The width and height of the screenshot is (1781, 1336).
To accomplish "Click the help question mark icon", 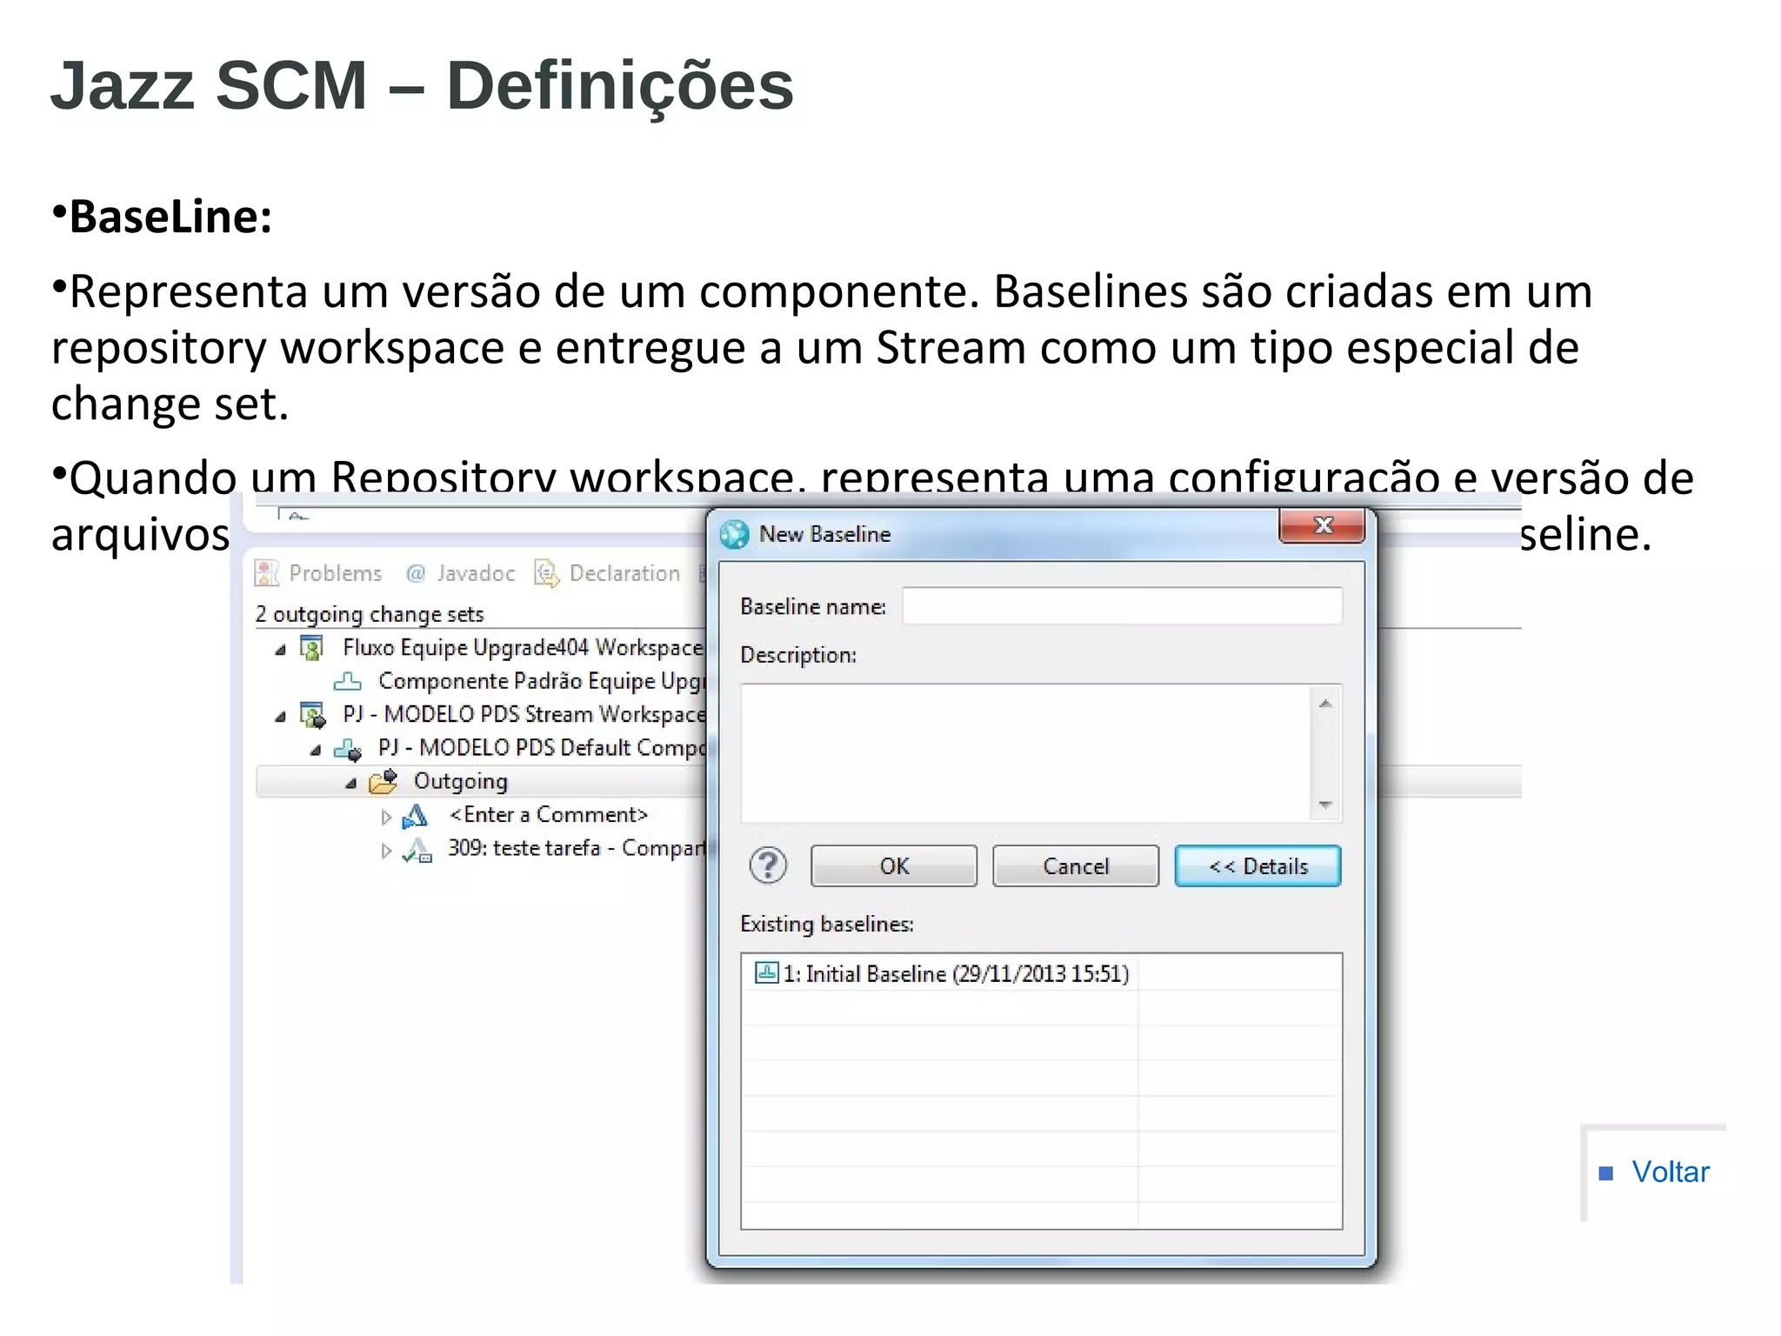I will (768, 866).
